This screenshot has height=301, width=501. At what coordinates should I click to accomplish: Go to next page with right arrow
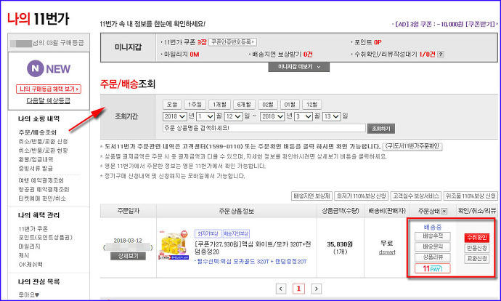317,289
